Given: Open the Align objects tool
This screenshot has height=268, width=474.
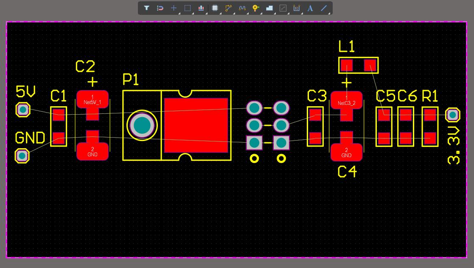Looking at the screenshot, I should pos(201,8).
